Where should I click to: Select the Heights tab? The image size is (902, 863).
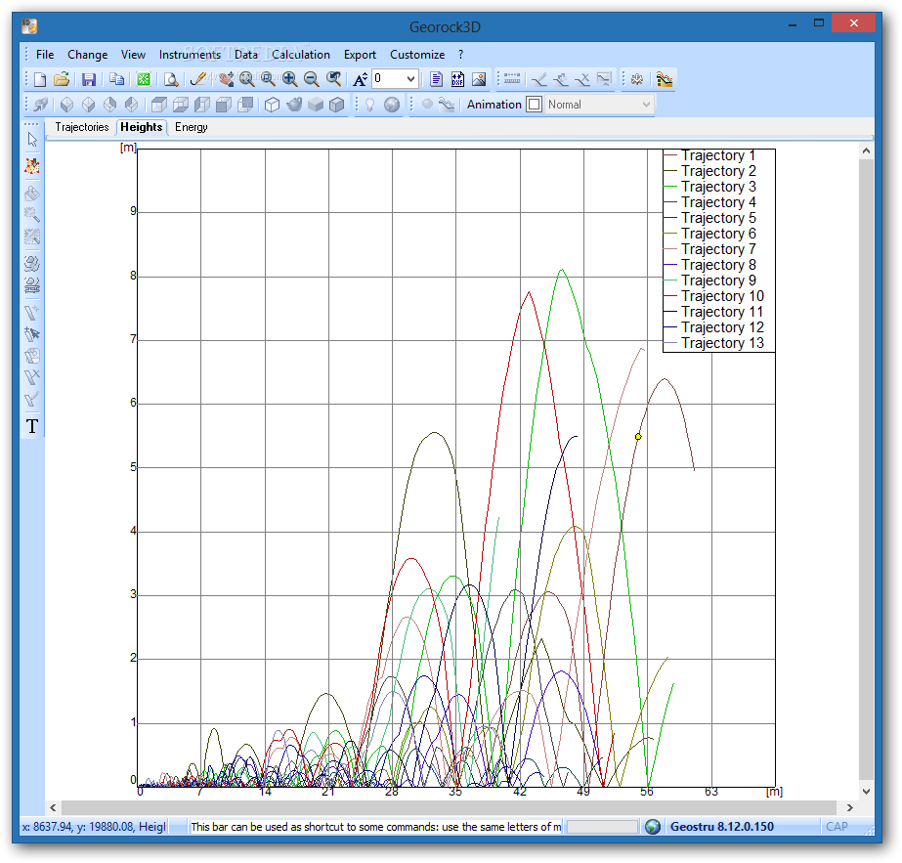(x=142, y=127)
